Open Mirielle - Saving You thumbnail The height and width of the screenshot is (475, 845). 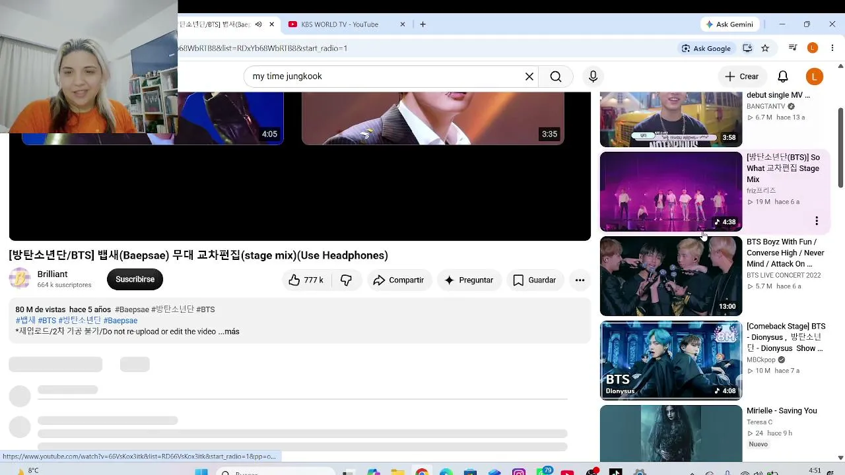point(671,433)
